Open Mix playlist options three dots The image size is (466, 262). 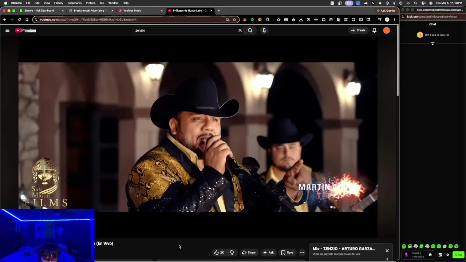click(387, 260)
